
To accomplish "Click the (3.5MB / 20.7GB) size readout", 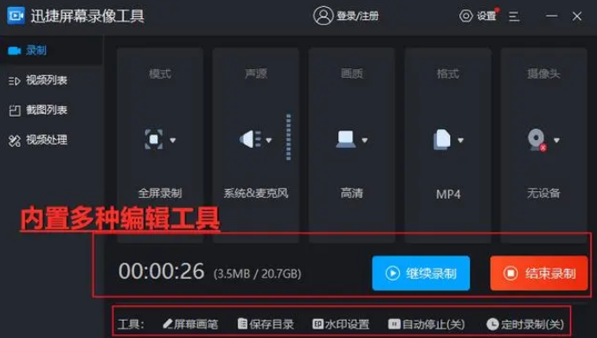I will click(x=258, y=274).
